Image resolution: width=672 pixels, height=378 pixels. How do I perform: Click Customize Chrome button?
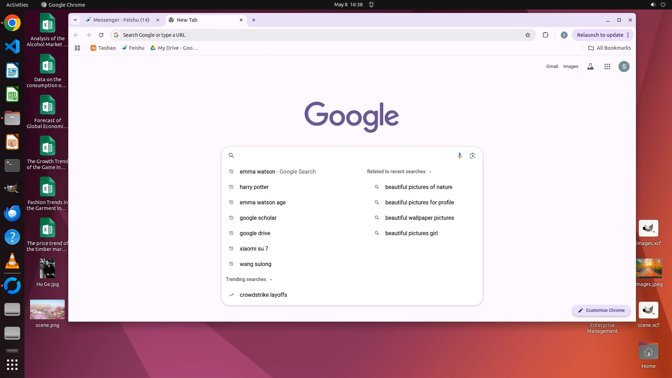601,310
